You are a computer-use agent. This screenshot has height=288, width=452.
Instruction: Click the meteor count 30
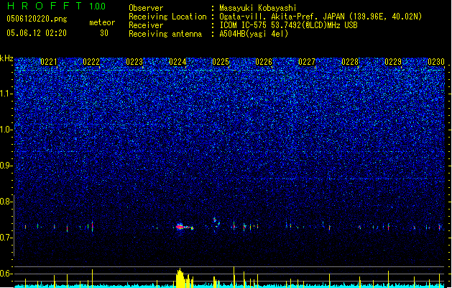click(104, 33)
